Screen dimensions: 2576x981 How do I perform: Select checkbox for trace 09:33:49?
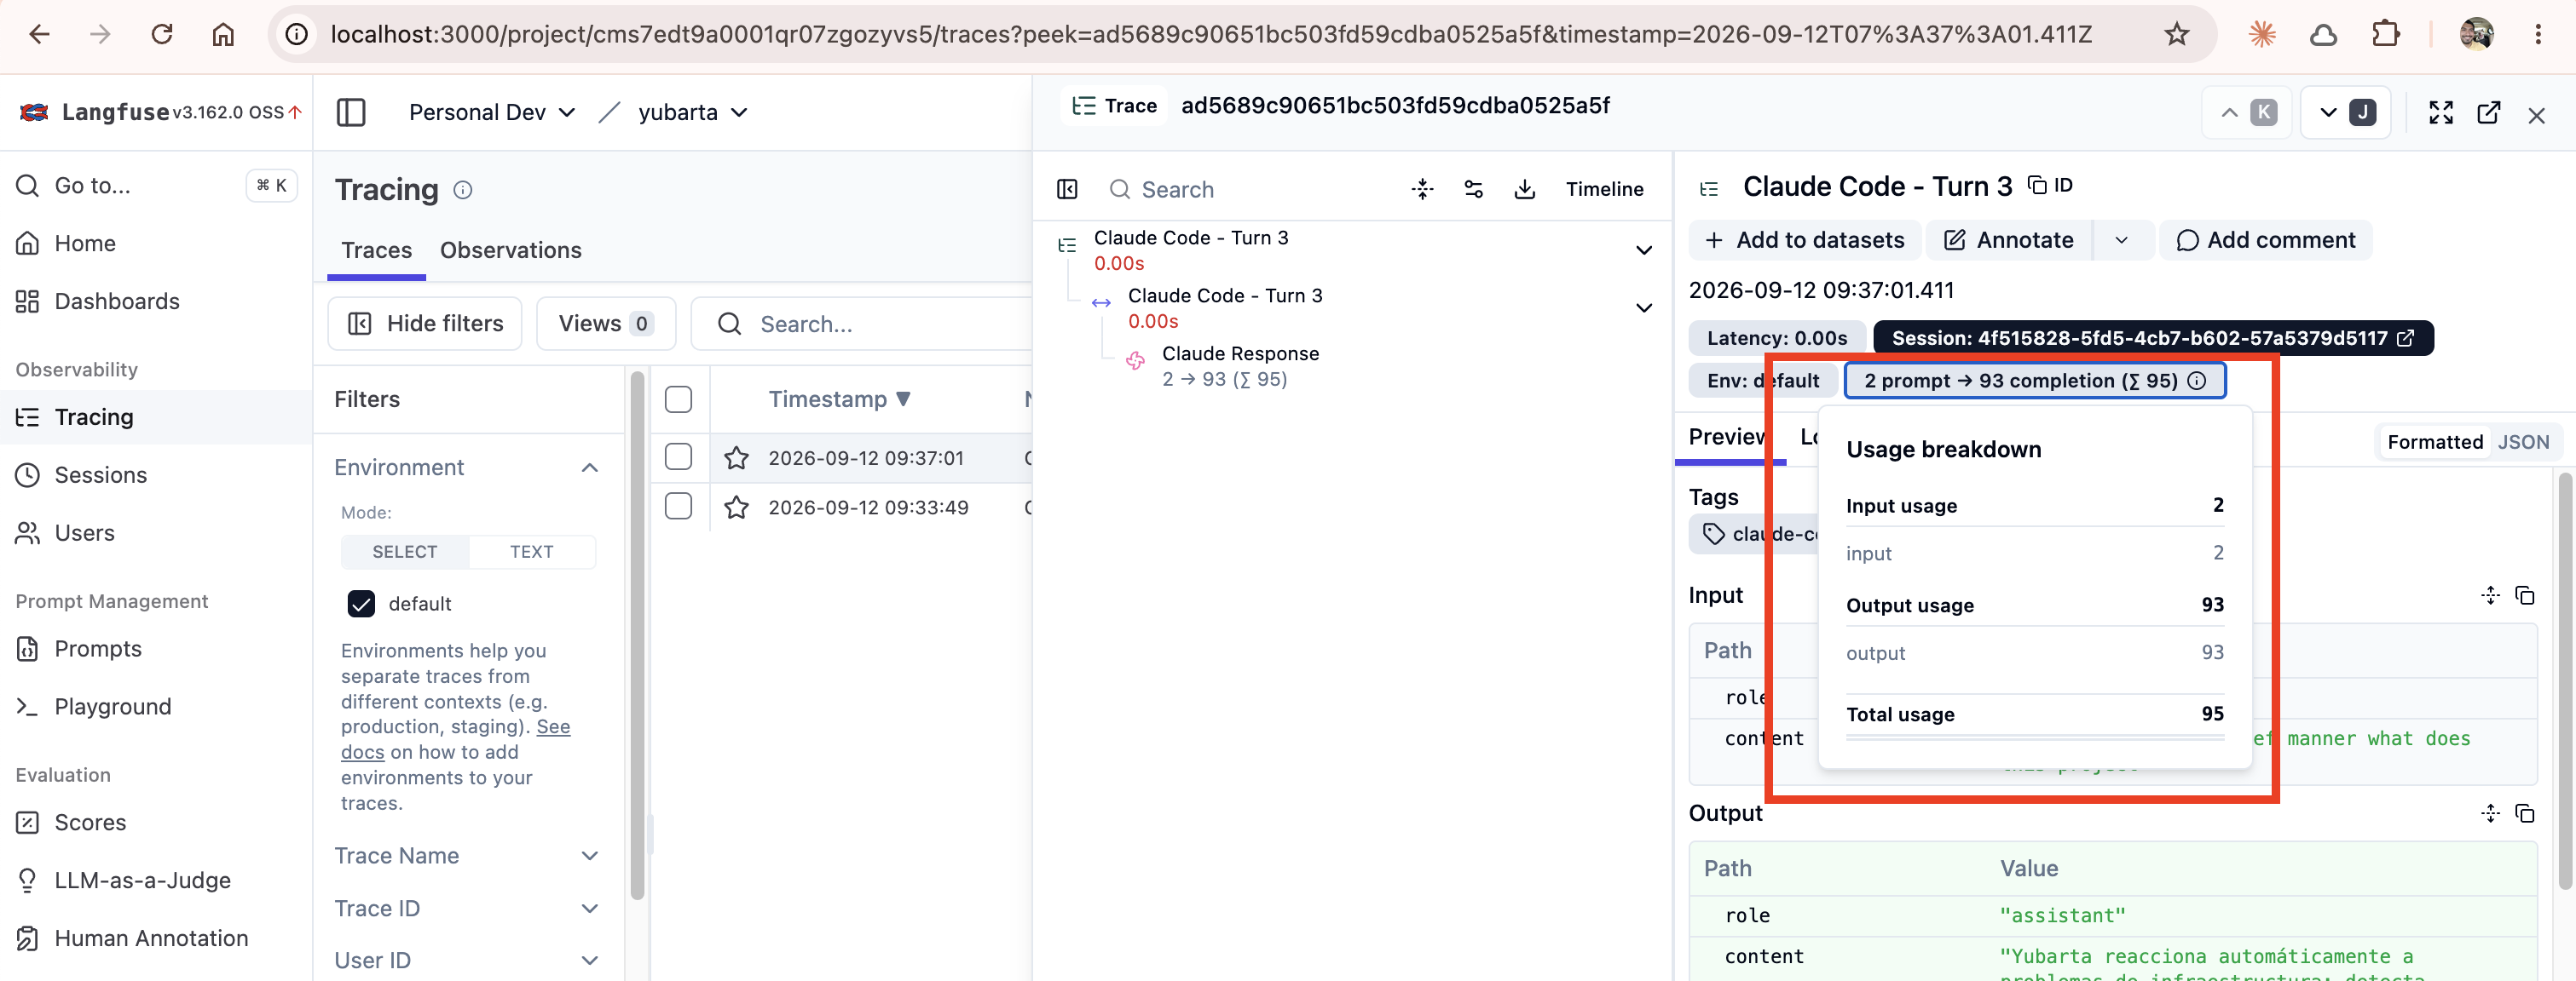678,507
